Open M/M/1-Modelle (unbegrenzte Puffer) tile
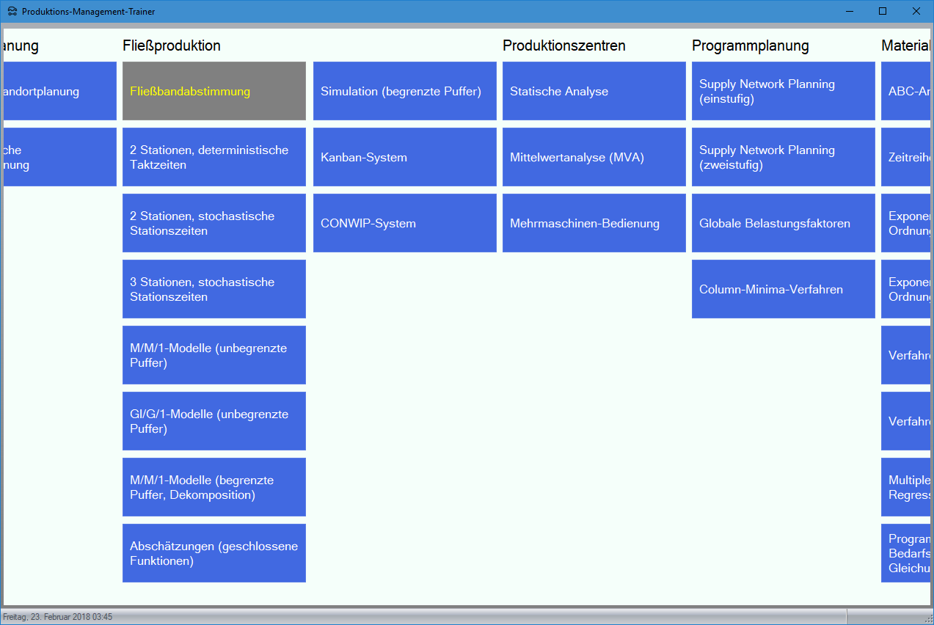 pyautogui.click(x=214, y=355)
